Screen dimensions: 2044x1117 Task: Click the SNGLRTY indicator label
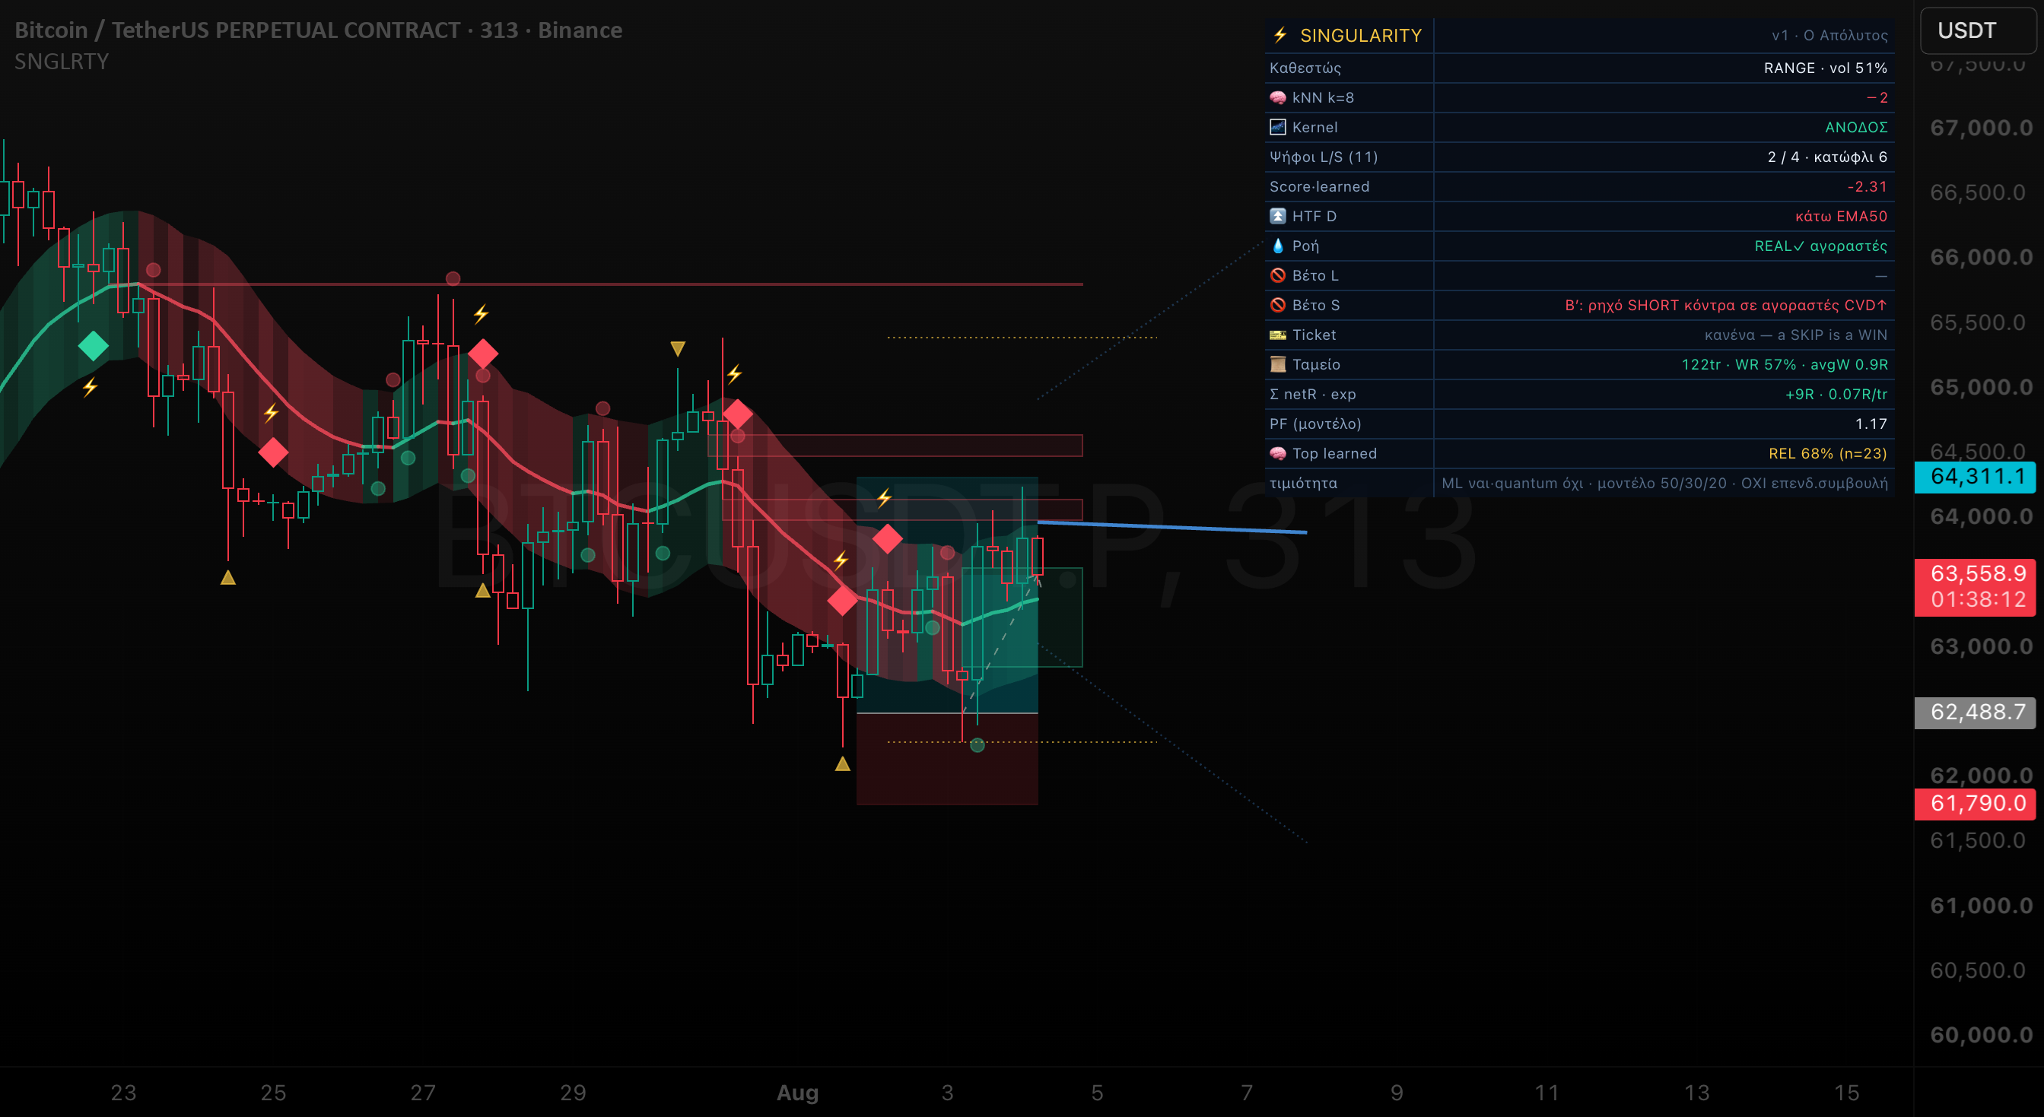pyautogui.click(x=61, y=61)
